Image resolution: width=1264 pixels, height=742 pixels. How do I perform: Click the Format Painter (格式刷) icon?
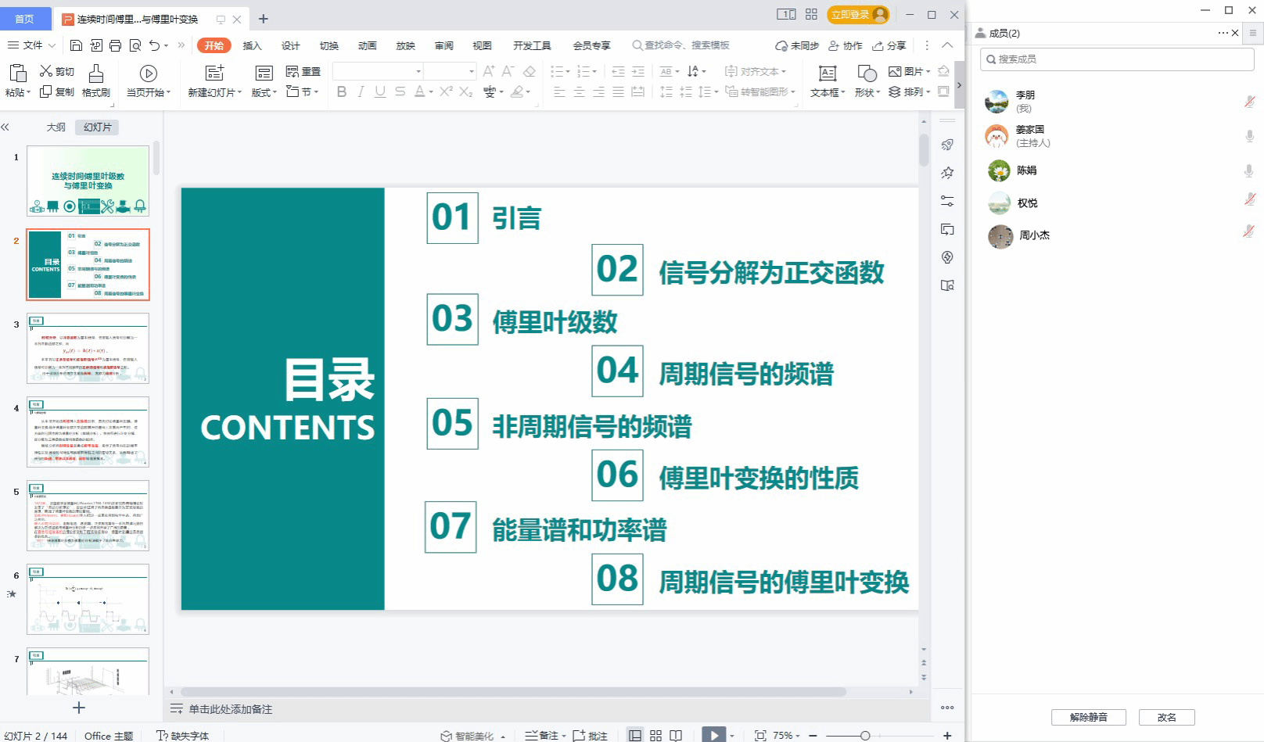[95, 73]
